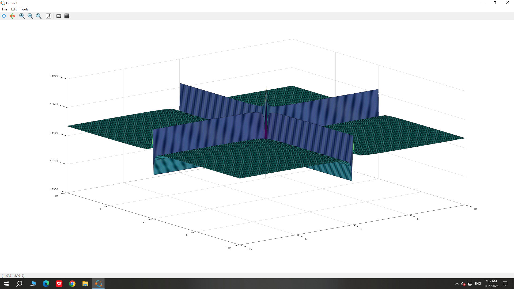The width and height of the screenshot is (514, 289).
Task: Open File Explorer from taskbar
Action: click(x=85, y=284)
